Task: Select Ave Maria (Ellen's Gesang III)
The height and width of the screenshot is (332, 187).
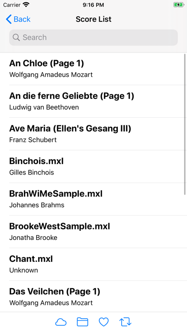Action: 93,134
